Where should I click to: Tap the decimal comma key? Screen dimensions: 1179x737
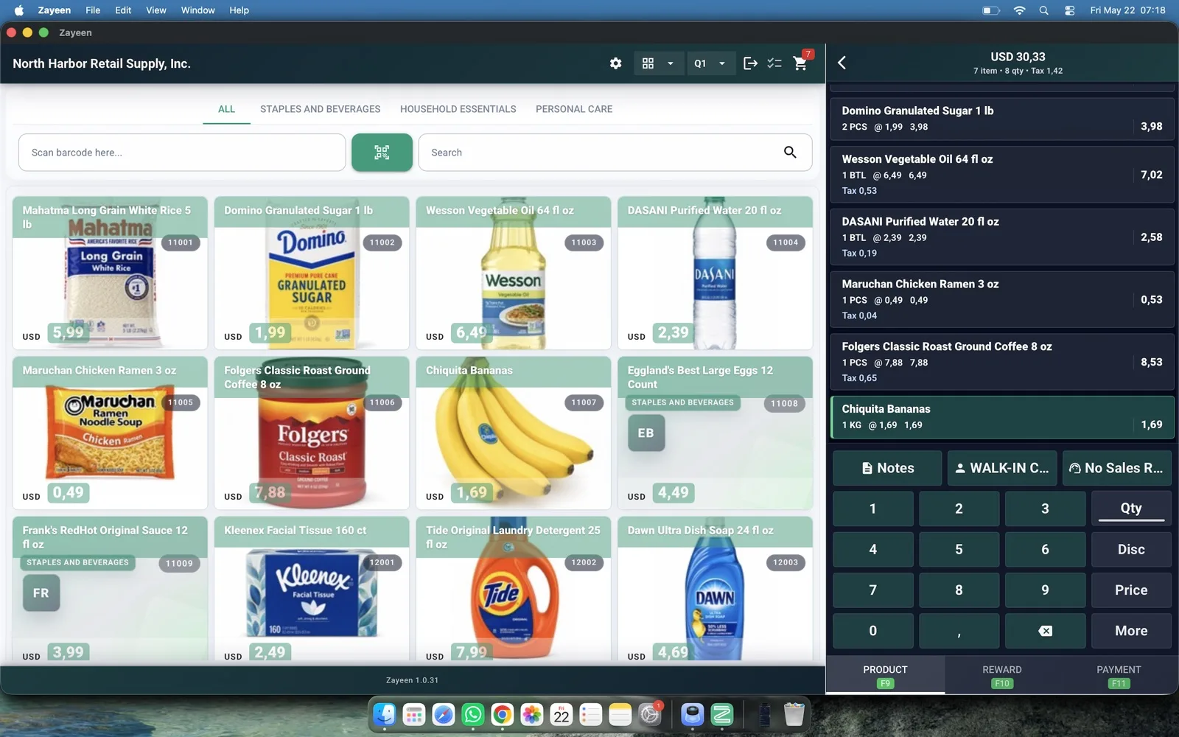(959, 631)
